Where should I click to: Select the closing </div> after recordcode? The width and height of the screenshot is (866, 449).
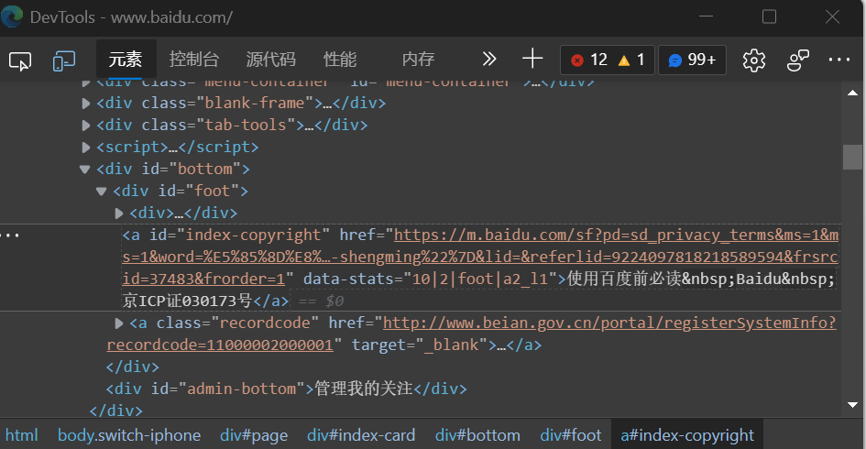(x=133, y=367)
